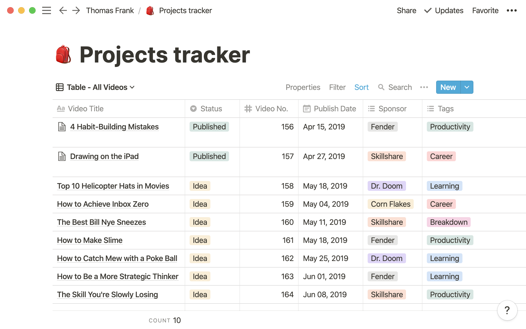Open the How to Make Slime page
This screenshot has width=526, height=329.
[90, 240]
